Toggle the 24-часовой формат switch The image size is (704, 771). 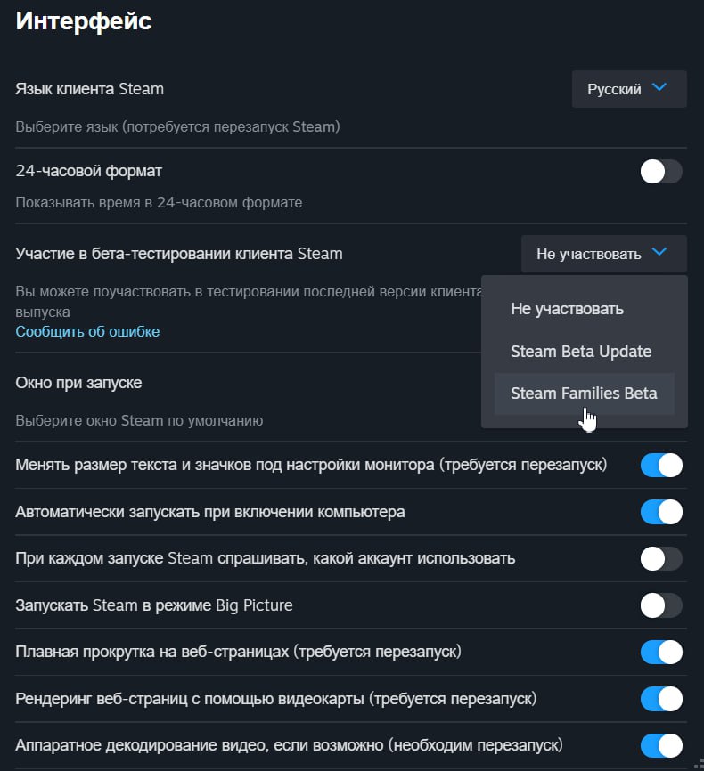pos(661,172)
